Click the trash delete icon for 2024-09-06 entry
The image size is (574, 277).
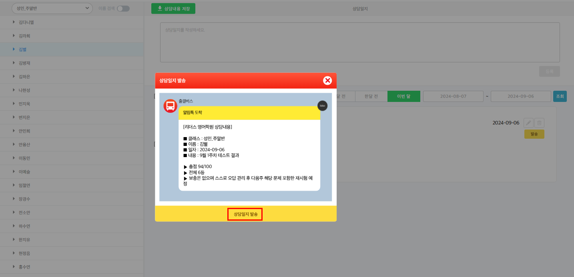tap(539, 123)
